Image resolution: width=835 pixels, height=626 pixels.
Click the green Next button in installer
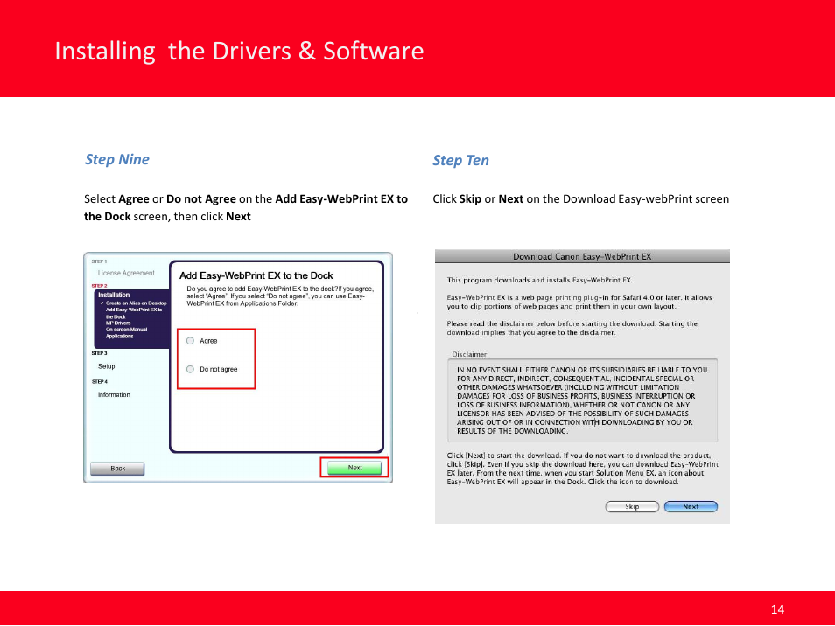[354, 468]
